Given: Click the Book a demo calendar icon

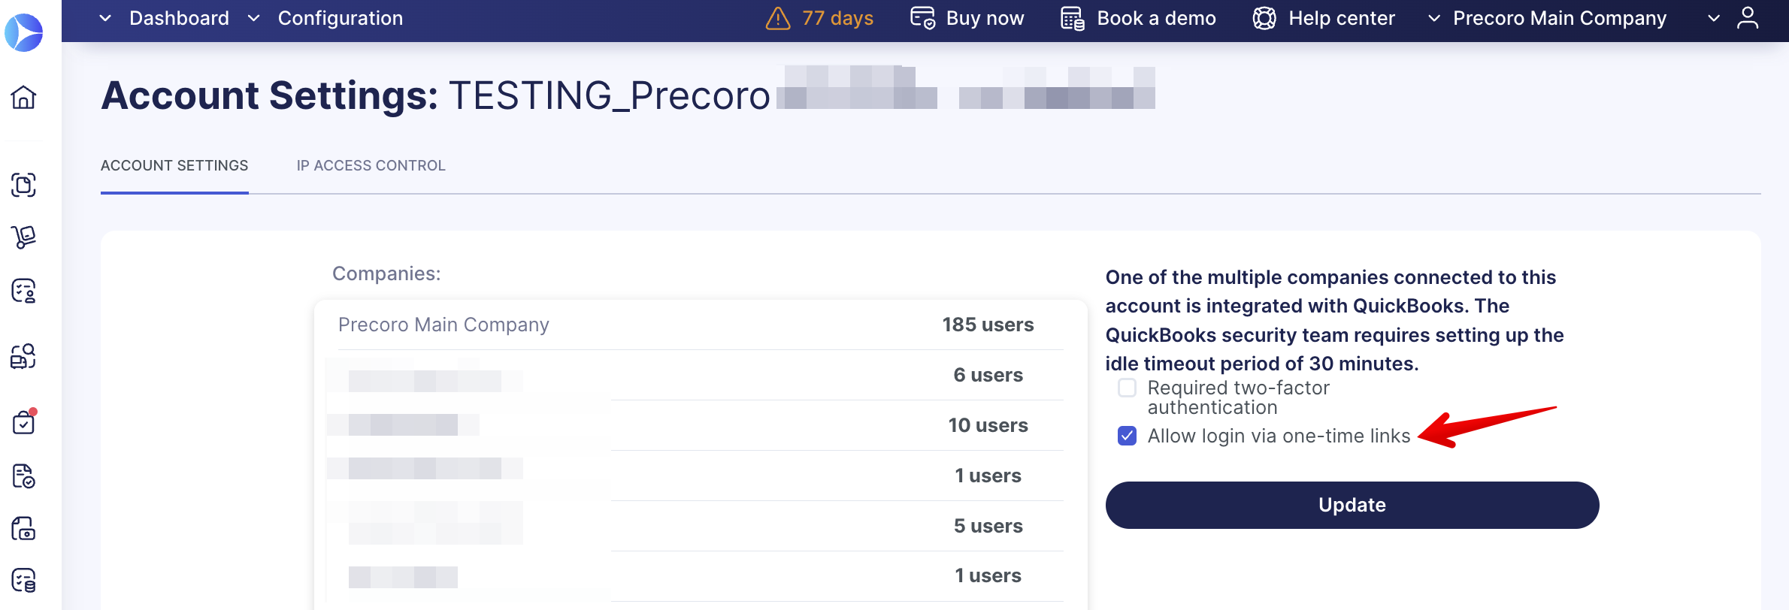Looking at the screenshot, I should [1073, 18].
